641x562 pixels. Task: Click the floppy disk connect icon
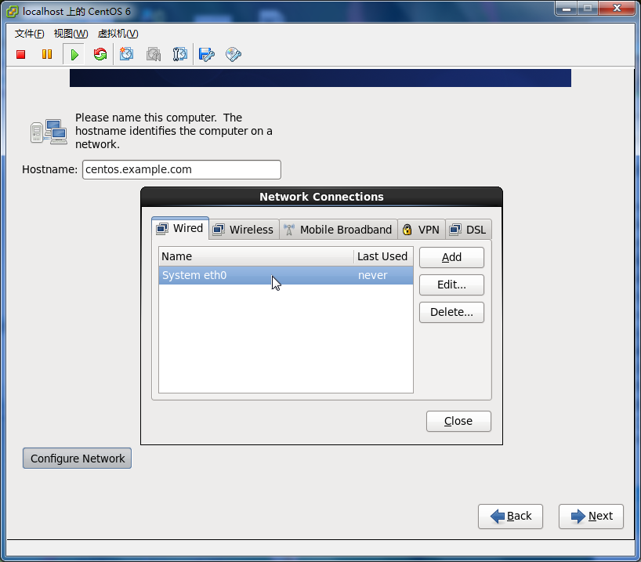[206, 54]
